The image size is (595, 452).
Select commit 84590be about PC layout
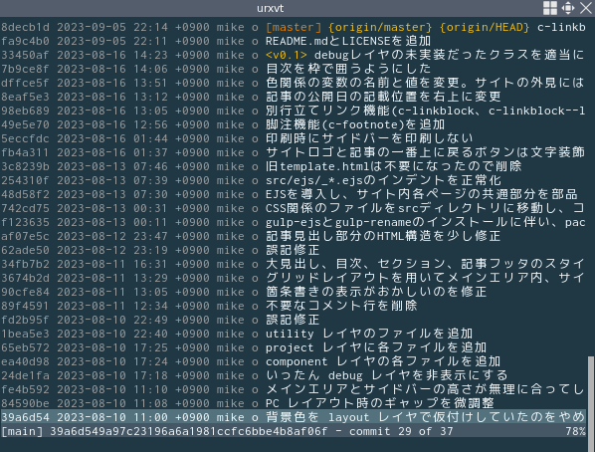pos(293,403)
